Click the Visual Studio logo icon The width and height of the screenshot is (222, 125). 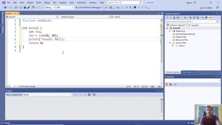[x=3, y=3]
